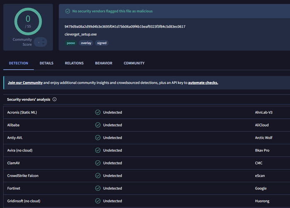Click the Bkav Pro vendor name

pos(262,151)
